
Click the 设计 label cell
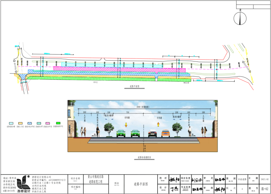[x=163, y=189]
